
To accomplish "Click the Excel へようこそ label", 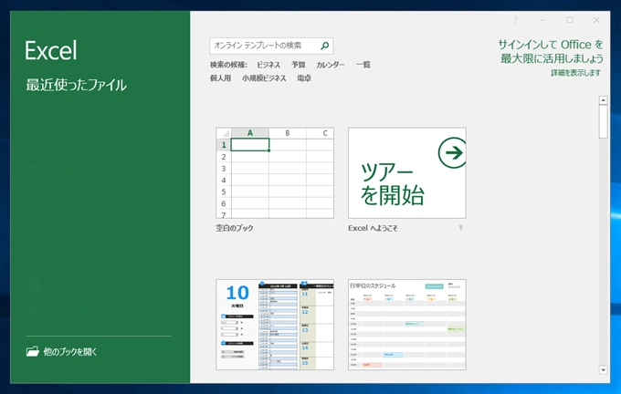I will point(373,228).
